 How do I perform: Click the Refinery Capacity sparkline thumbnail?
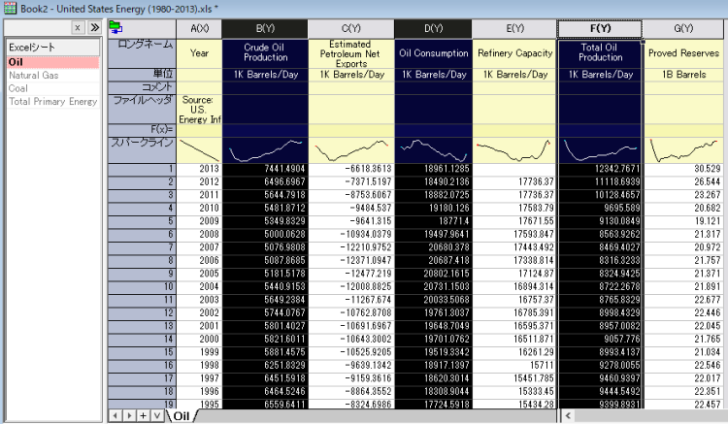tap(514, 149)
